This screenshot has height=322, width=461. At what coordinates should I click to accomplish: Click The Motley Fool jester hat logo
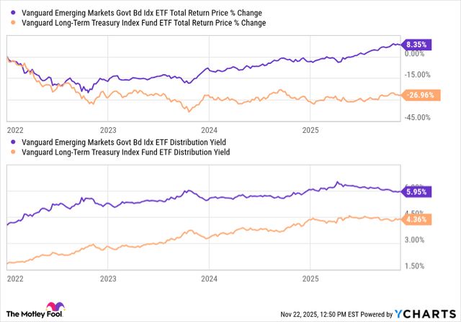tap(54, 309)
